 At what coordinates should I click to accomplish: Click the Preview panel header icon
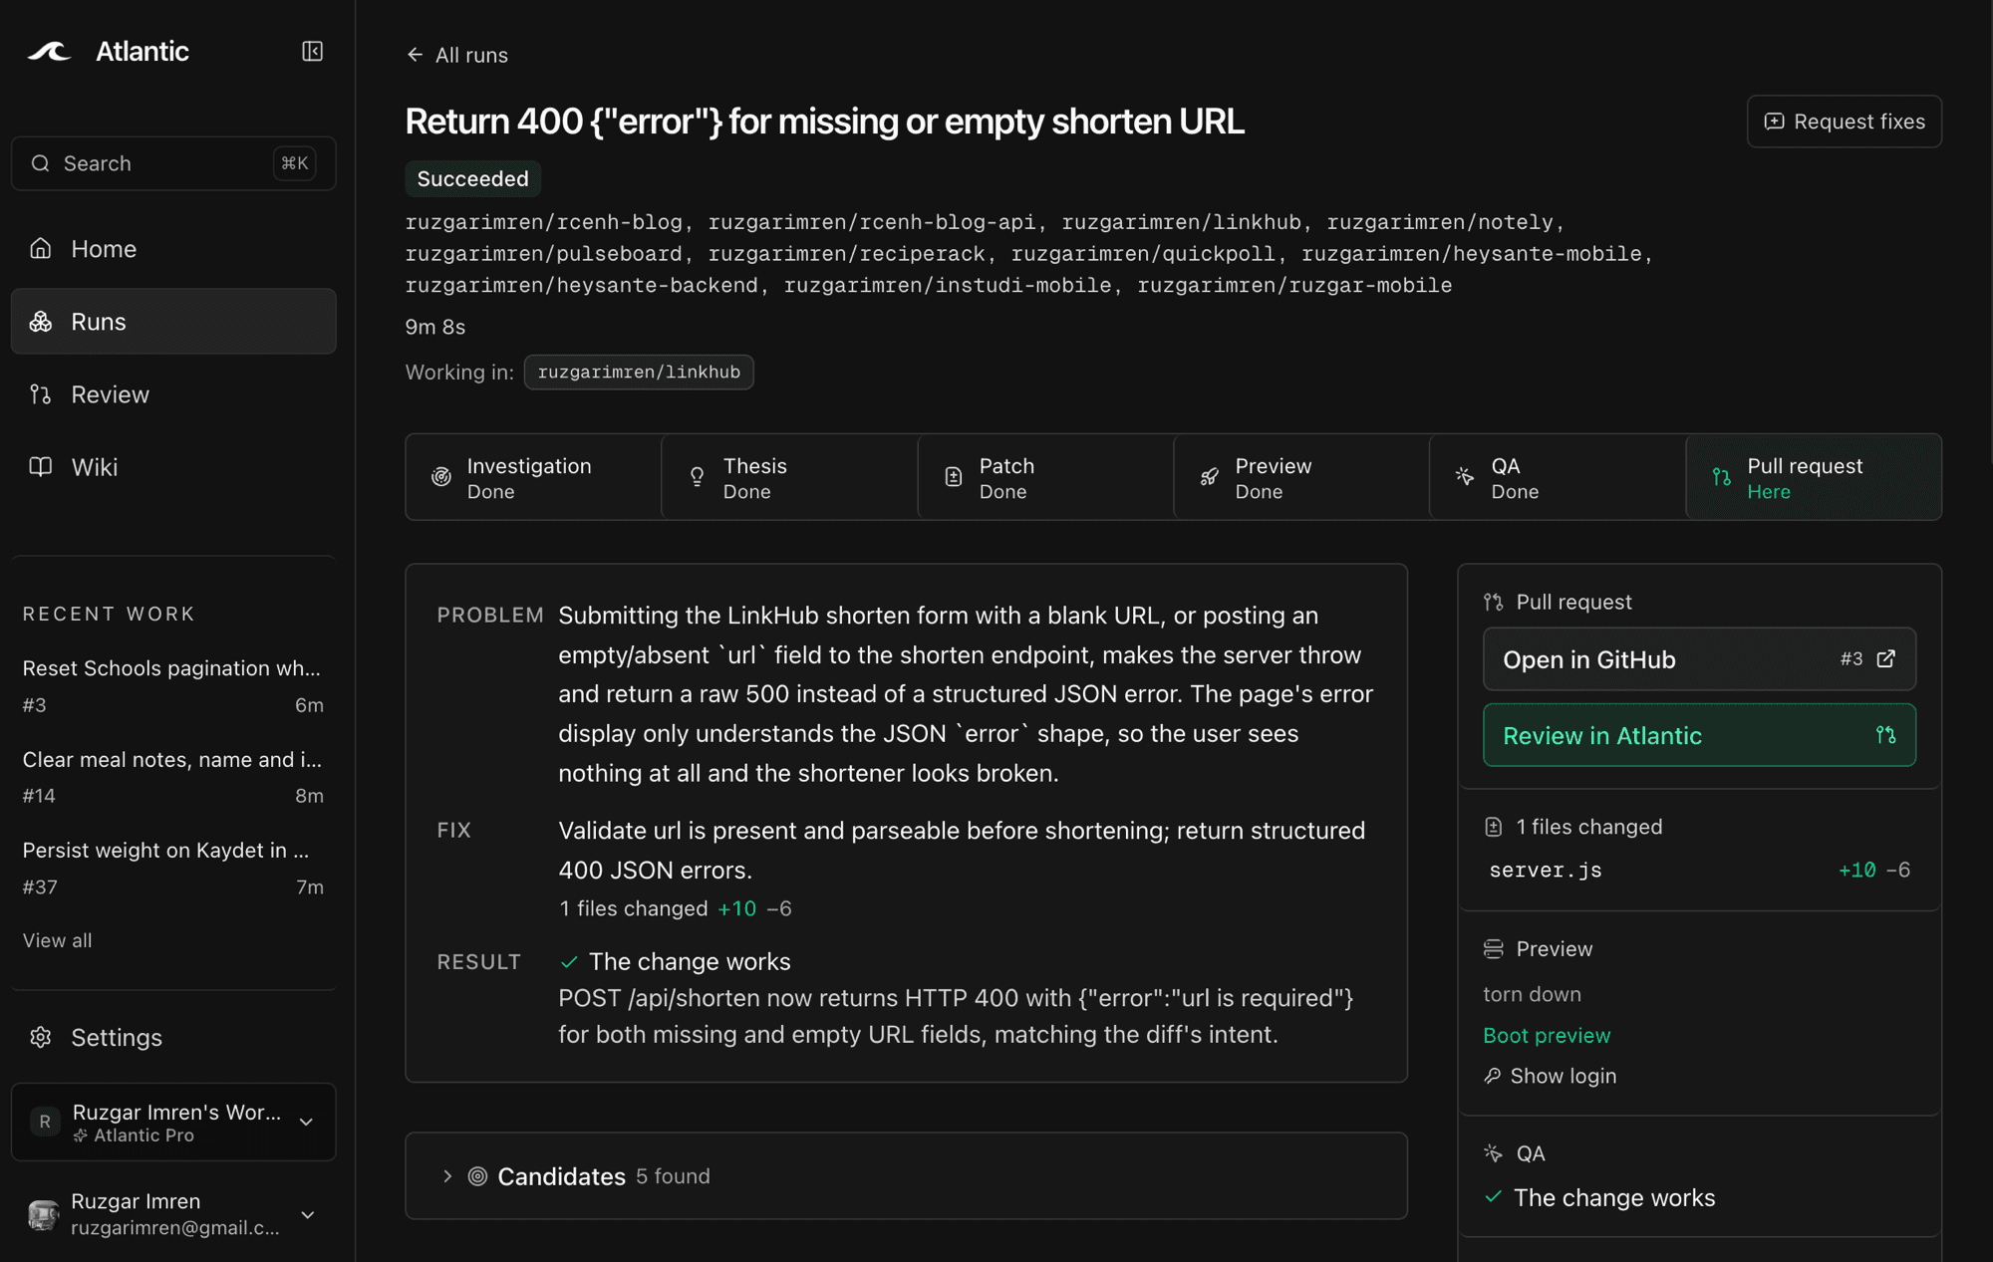[1493, 949]
